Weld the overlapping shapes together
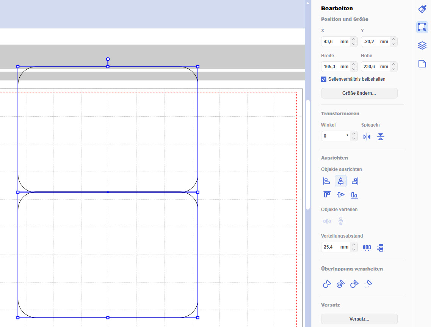 click(x=326, y=284)
